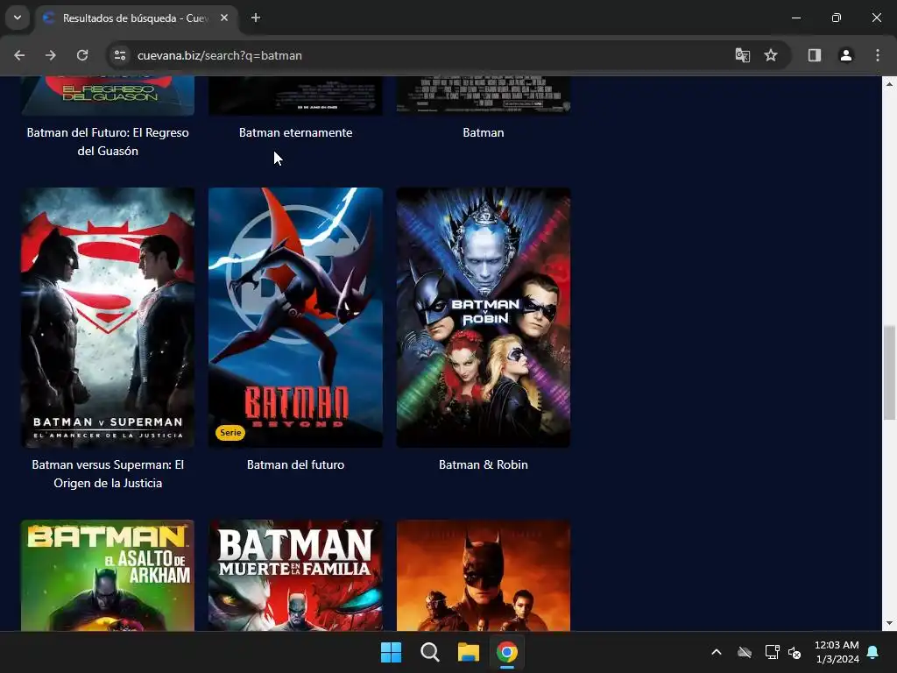Go back to the previous page

19,55
